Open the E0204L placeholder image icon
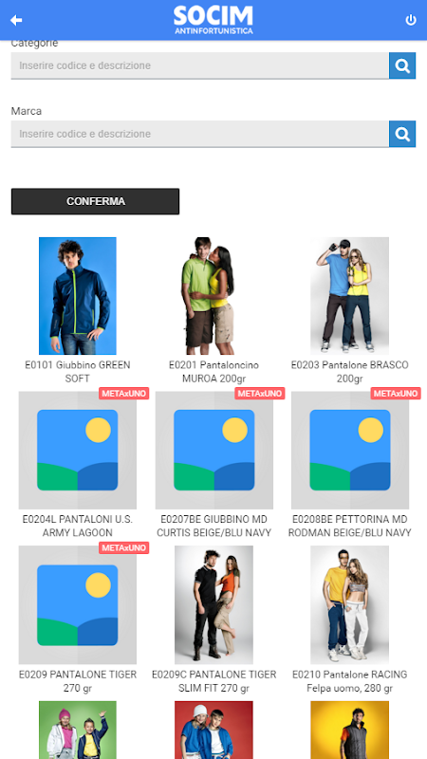 78,450
